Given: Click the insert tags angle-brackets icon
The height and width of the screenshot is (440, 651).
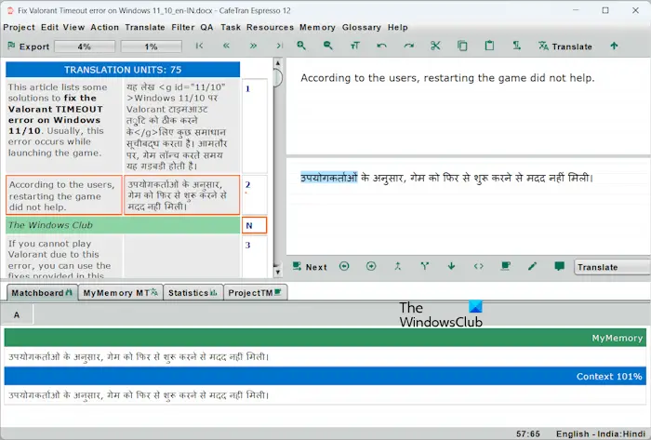Looking at the screenshot, I should click(x=479, y=266).
